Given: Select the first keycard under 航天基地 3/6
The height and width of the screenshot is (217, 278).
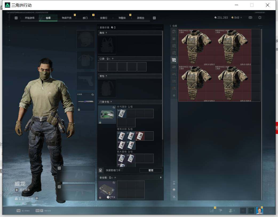Looking at the screenshot, I should 122,158.
